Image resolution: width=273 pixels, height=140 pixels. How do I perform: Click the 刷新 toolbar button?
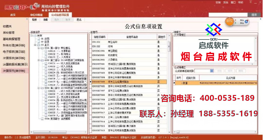coord(34,20)
